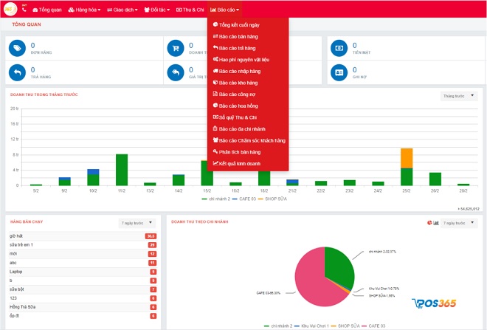Click Hồng Trà Sữa row
Viewport: 487px width, 330px height.
[x=83, y=307]
